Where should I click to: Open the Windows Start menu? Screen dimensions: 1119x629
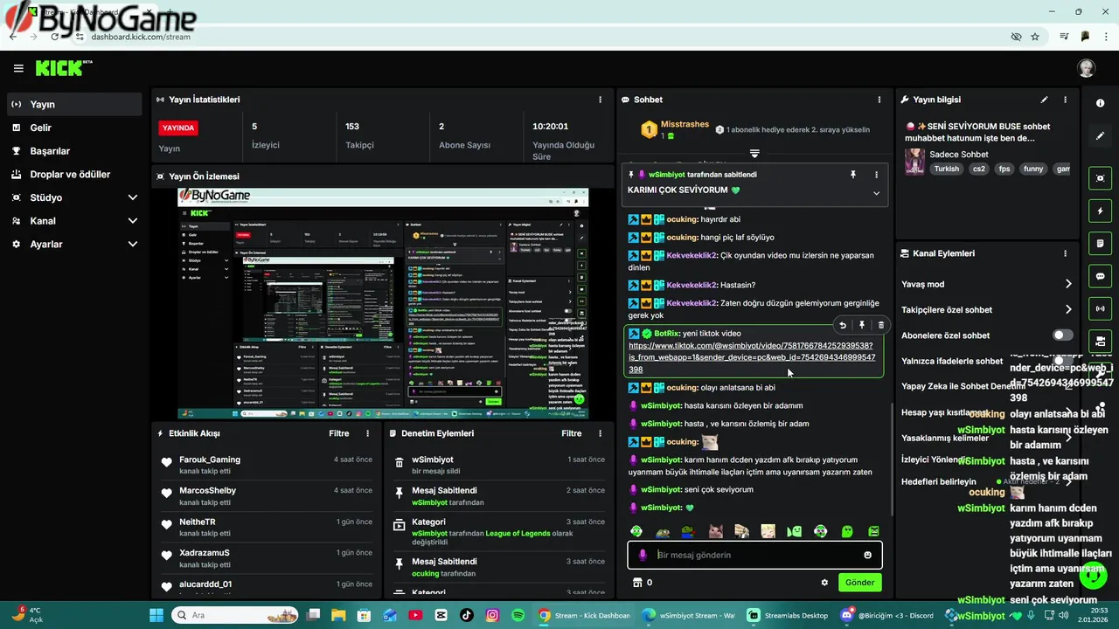point(156,615)
